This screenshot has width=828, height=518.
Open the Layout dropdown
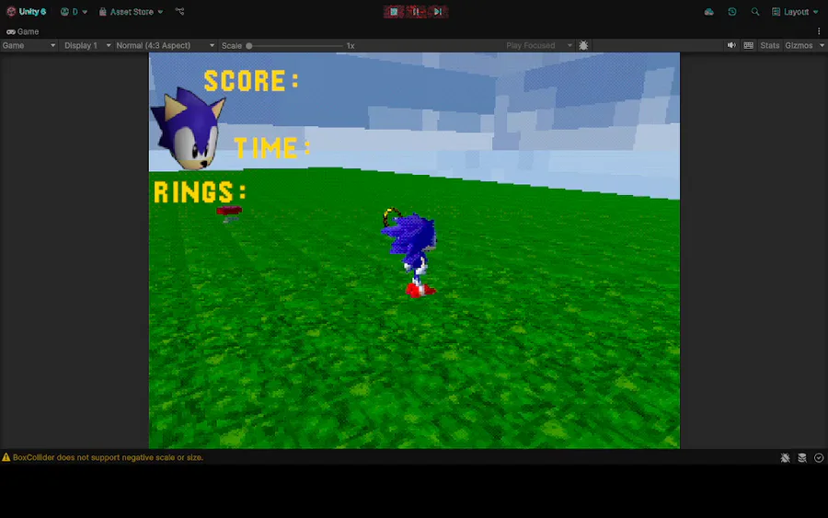pos(795,12)
